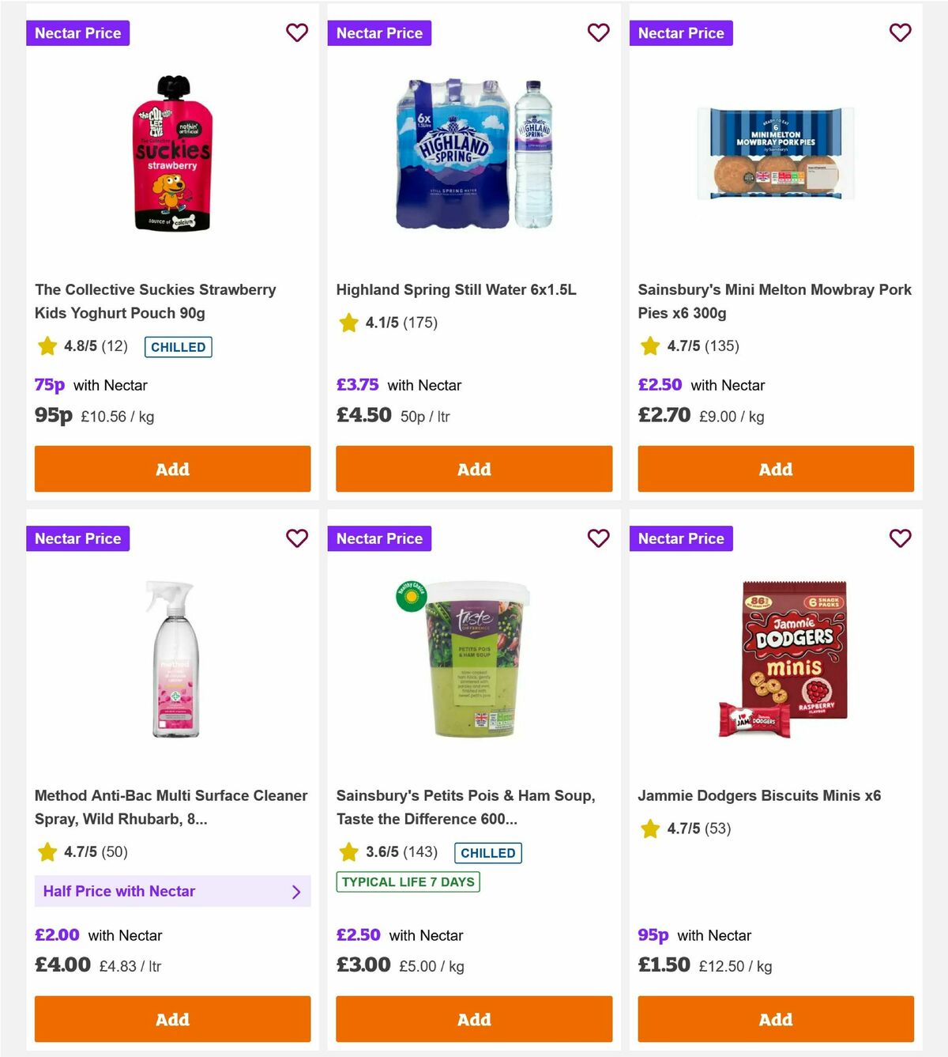The height and width of the screenshot is (1057, 948).
Task: View the Jammie Dodgers Biscuits Minis details
Action: 761,795
